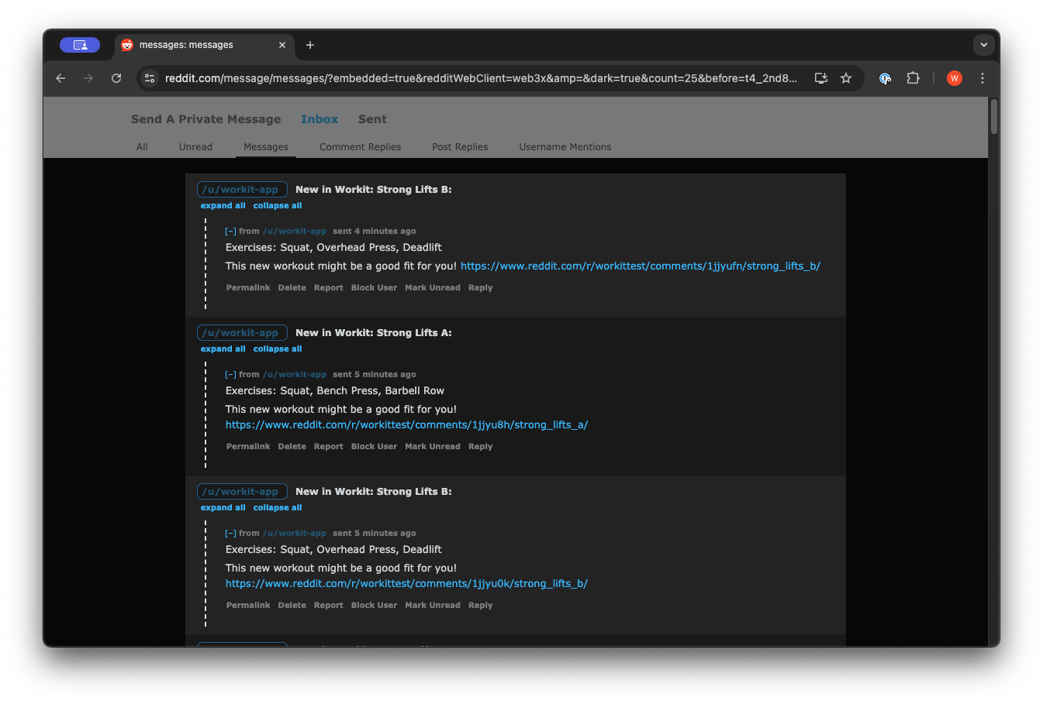Open the Username Mentions filter

point(565,147)
